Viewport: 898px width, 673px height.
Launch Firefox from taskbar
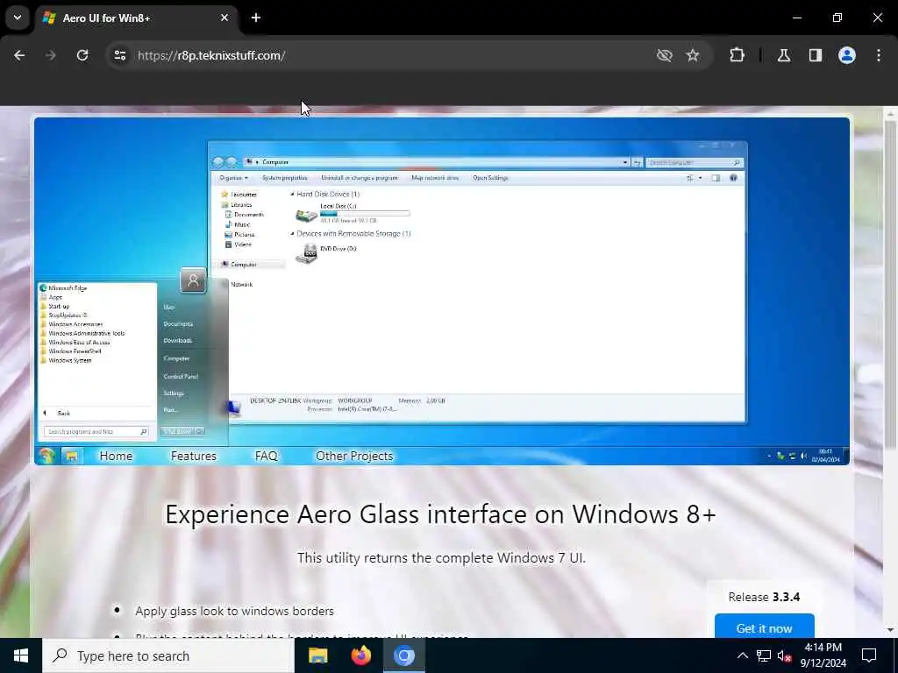coord(360,655)
